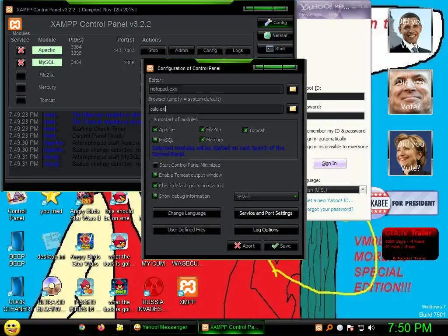Click the Apache service red X icon
This screenshot has width=448, height=336.
click(21, 50)
